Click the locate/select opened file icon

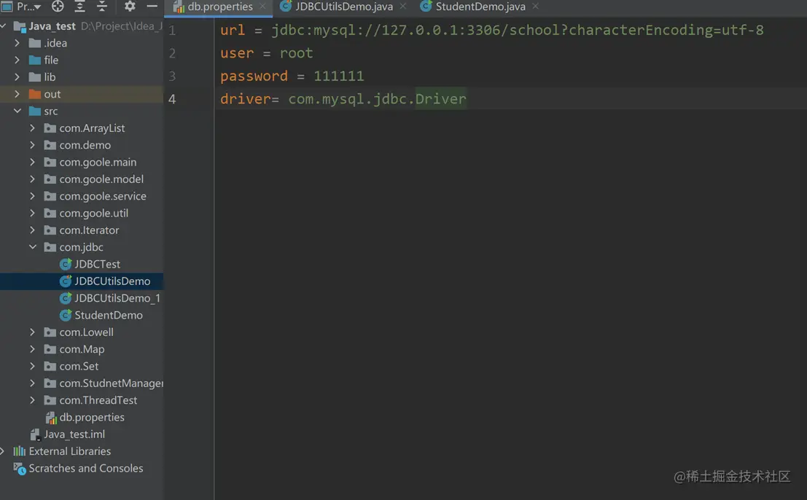coord(58,7)
